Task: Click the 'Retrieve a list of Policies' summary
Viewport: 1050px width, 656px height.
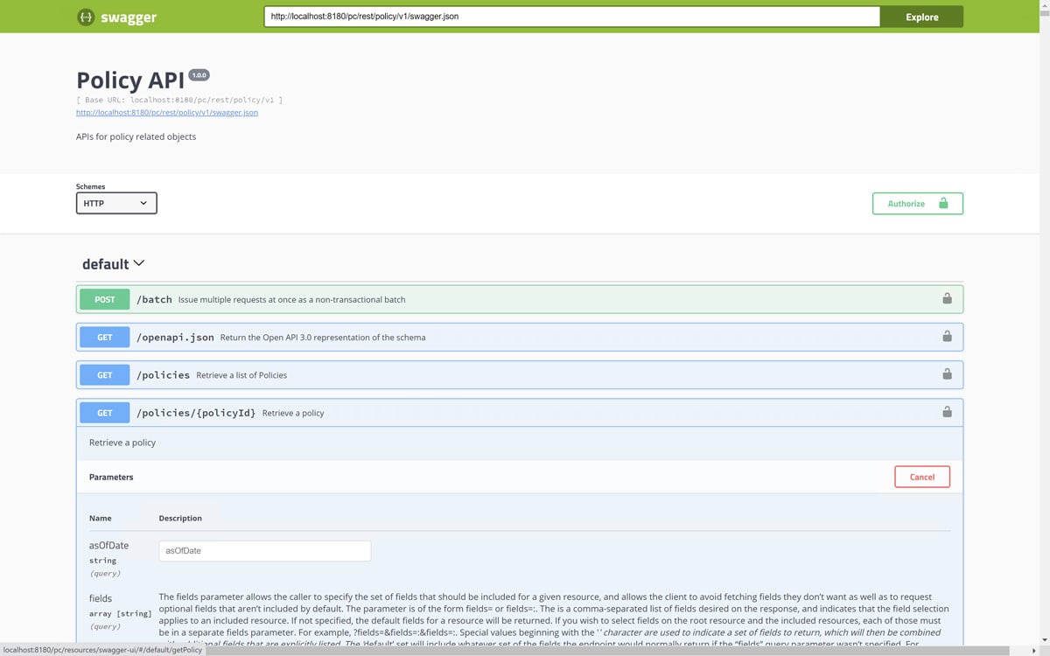Action: (x=241, y=375)
